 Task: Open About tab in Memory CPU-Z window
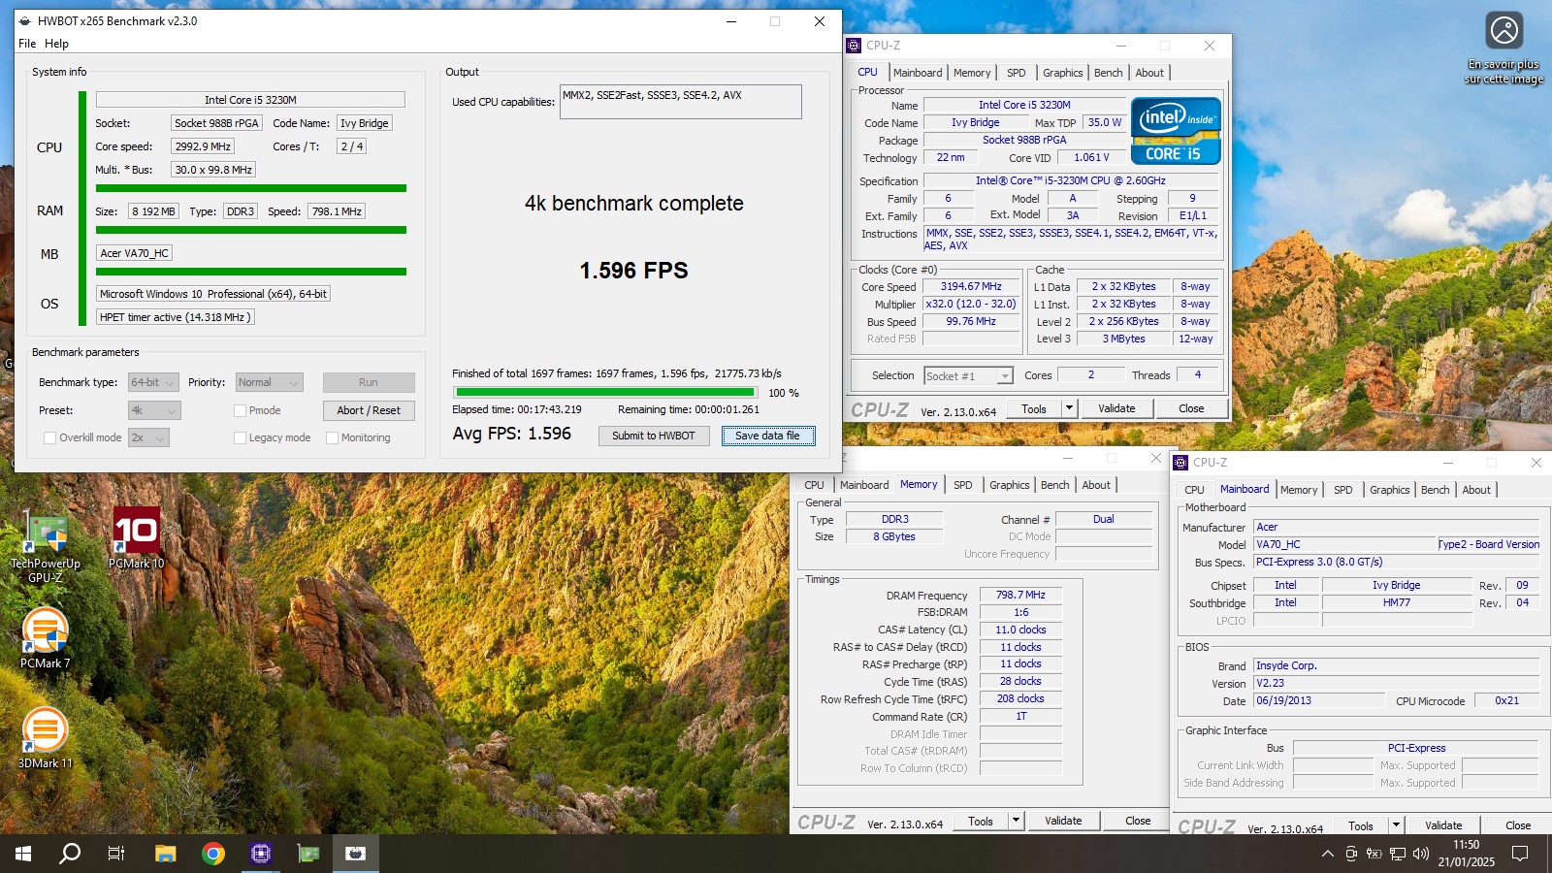[1096, 485]
